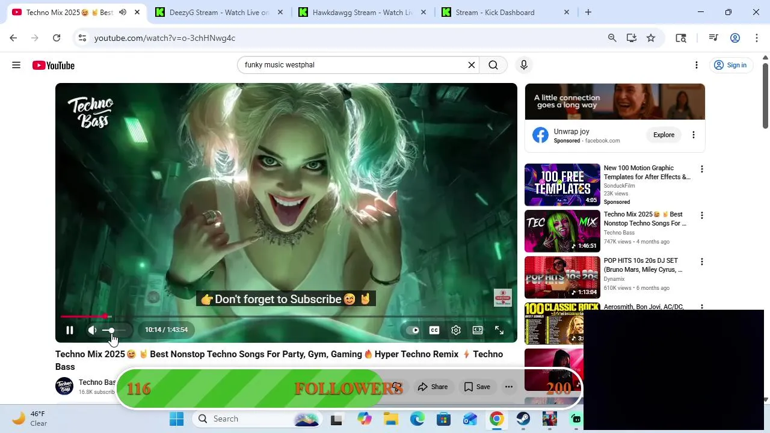Open File Explorer from the taskbar
770x433 pixels.
point(391,419)
